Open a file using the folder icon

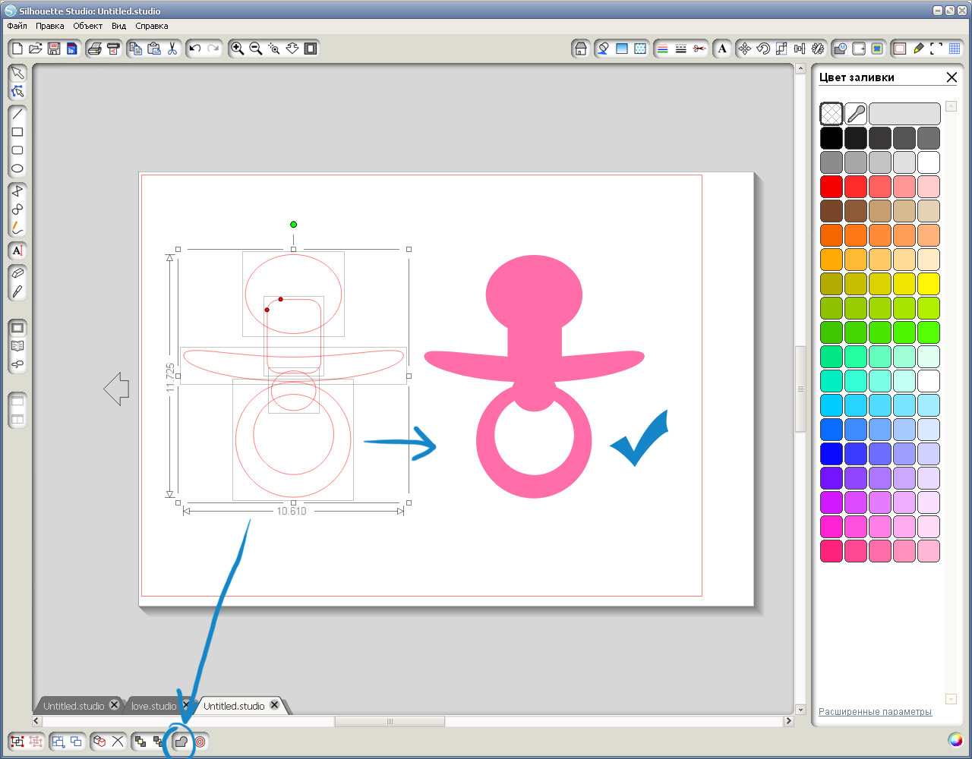35,49
